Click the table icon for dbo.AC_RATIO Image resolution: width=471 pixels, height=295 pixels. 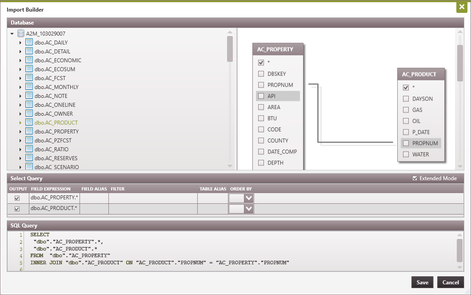pyautogui.click(x=28, y=149)
